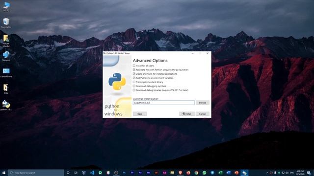Viewport: 314px width, 176px height.
Task: Toggle Create shortcuts for installed applications
Action: point(134,74)
